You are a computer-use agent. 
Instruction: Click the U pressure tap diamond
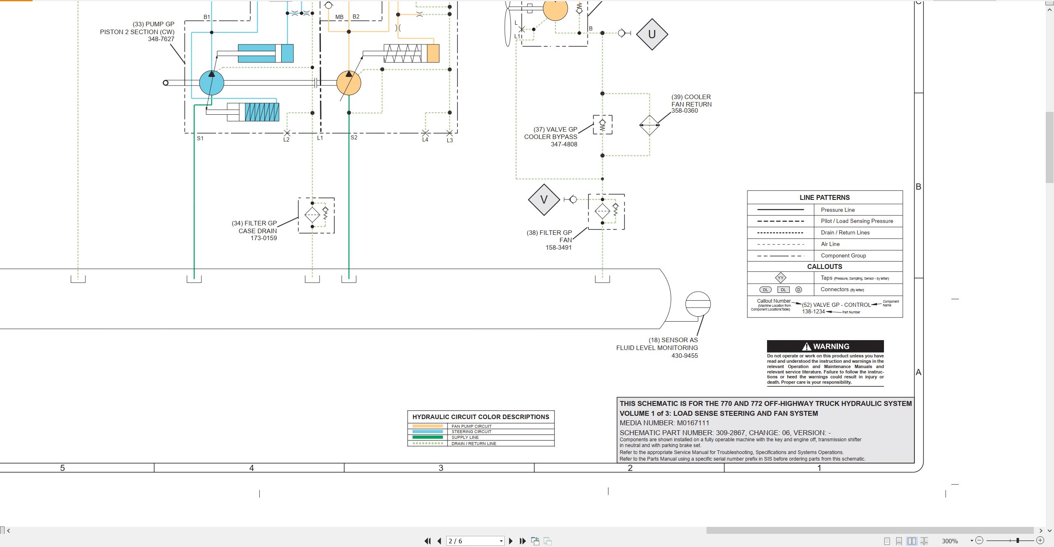652,34
